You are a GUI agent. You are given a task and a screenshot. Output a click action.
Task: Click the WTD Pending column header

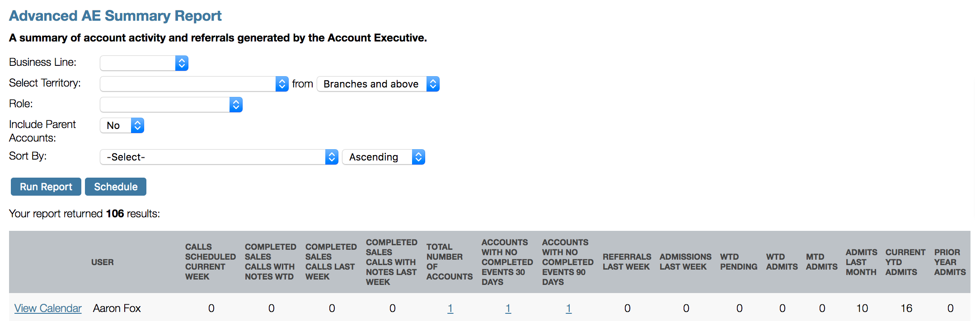739,262
